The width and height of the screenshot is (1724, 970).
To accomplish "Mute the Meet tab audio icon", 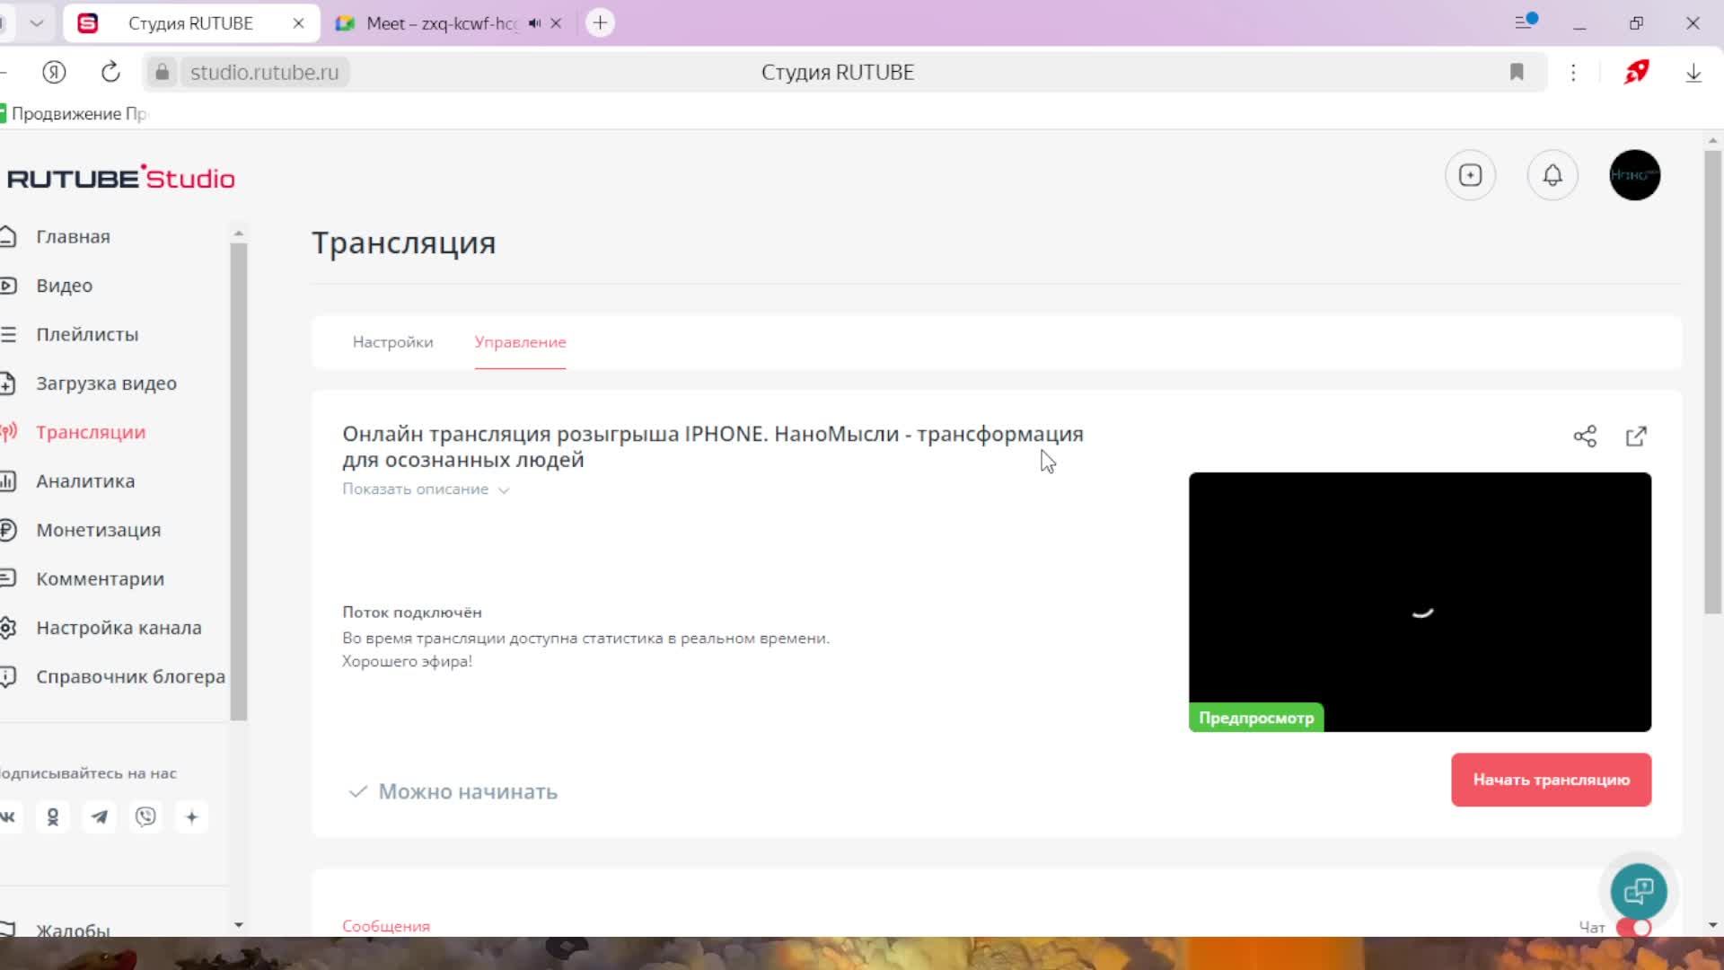I will [534, 23].
